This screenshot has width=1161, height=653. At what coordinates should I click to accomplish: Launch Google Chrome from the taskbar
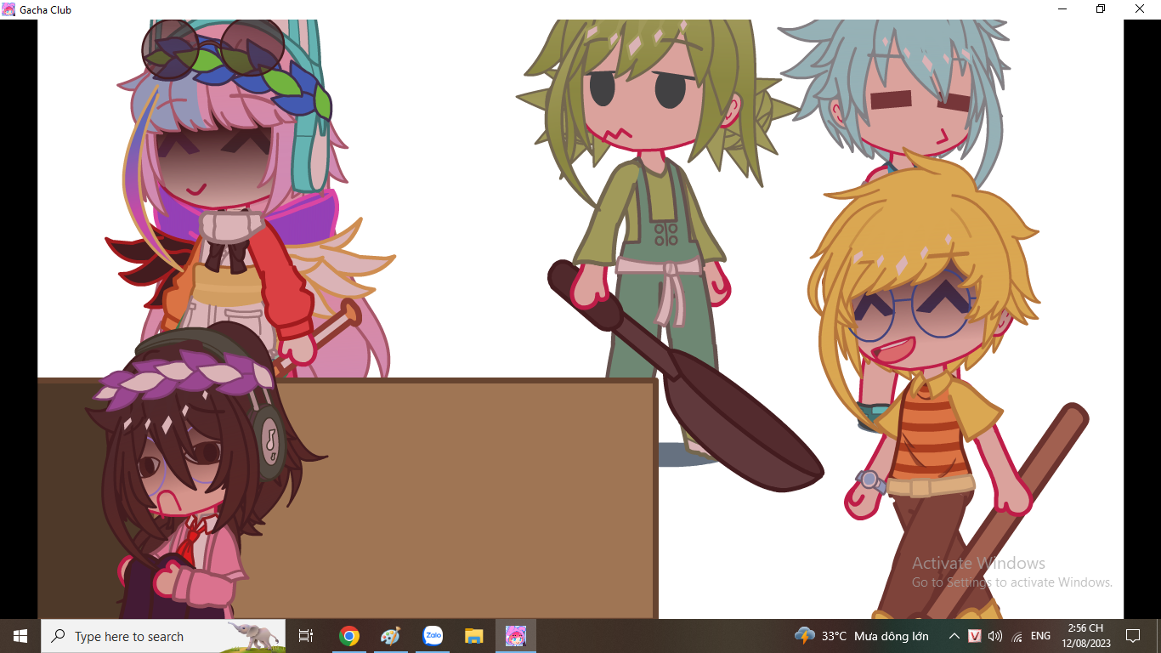pos(348,636)
